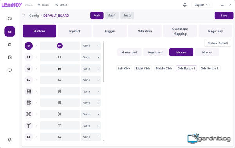Open the chip firmware sidebar icon
Screen dimensions: 235x148
pos(10,57)
